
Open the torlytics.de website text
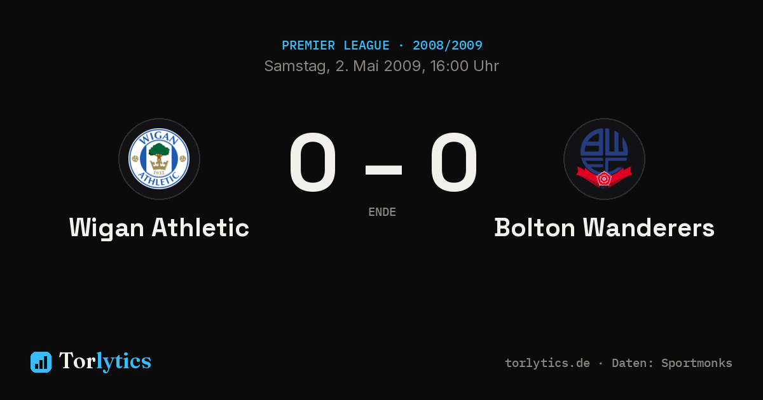(x=547, y=363)
